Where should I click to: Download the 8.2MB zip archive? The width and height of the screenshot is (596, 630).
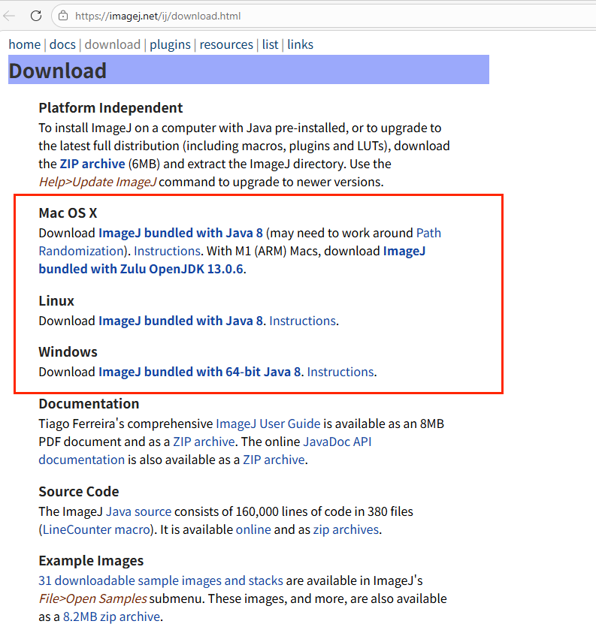click(111, 616)
